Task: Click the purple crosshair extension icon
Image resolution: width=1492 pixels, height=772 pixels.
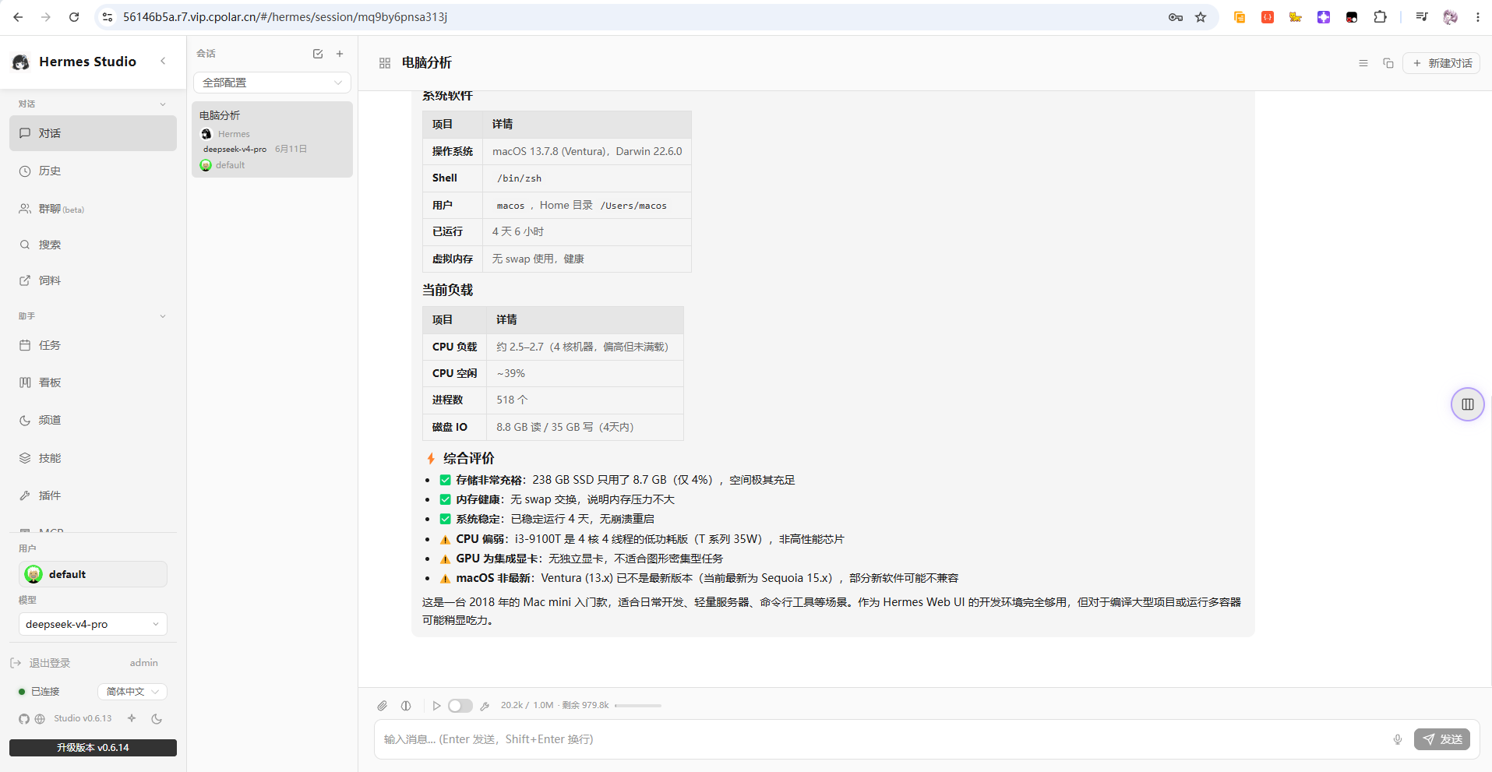Action: [x=1324, y=17]
